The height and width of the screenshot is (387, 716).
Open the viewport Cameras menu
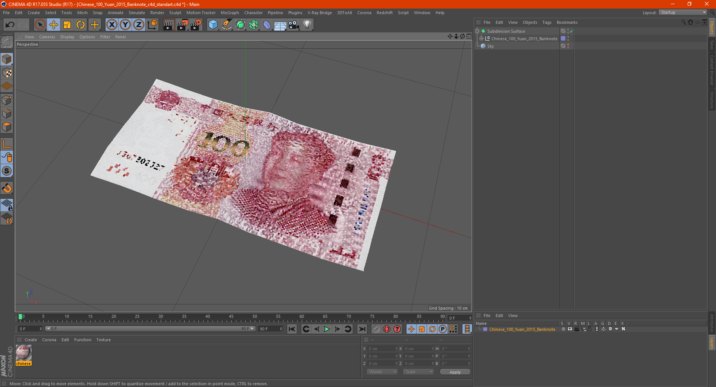click(47, 37)
